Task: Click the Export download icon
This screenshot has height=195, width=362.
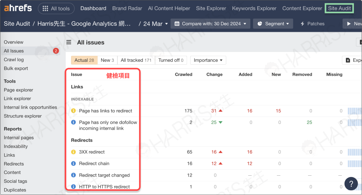Action: point(348,60)
